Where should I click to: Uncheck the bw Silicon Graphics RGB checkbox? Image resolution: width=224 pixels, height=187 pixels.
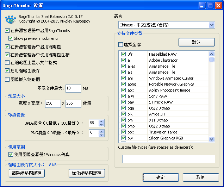click(x=123, y=138)
